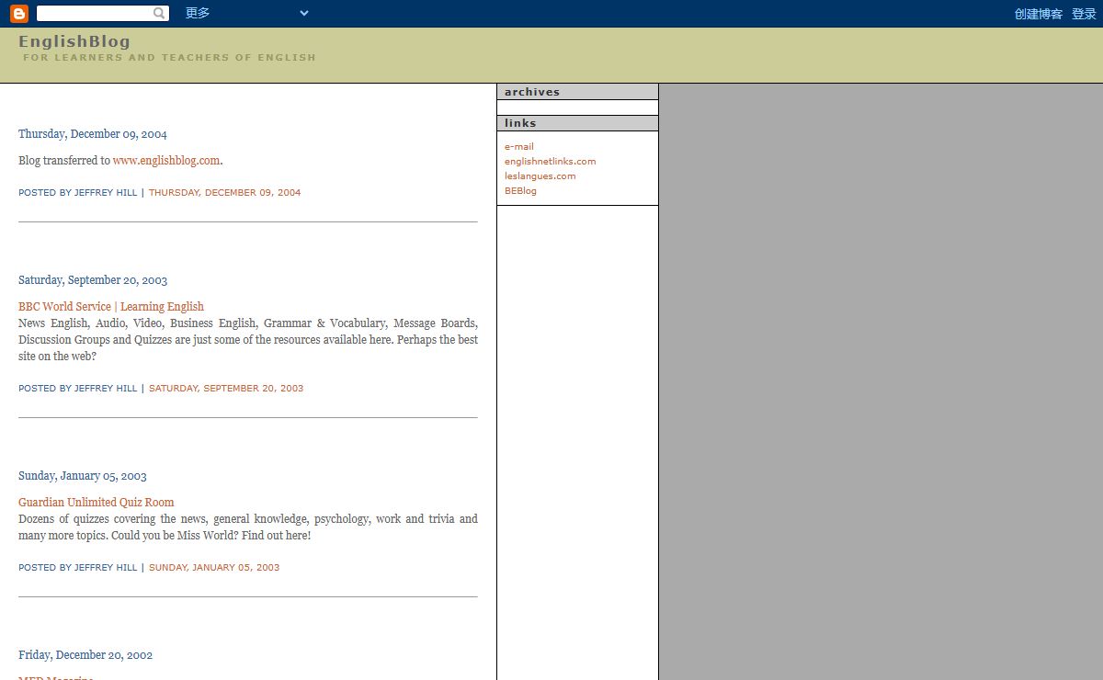Viewport: 1103px width, 680px height.
Task: Click the 登录 sign-in link
Action: [x=1084, y=14]
